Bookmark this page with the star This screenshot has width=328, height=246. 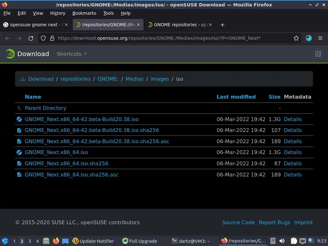click(x=296, y=38)
